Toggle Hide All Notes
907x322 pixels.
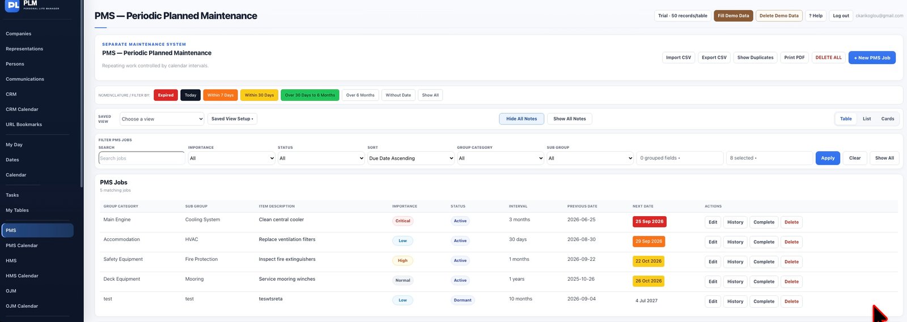click(522, 119)
